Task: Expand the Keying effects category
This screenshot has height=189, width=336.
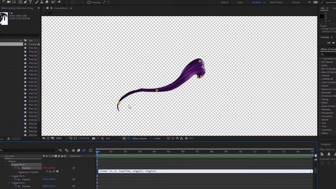Action: 320,99
